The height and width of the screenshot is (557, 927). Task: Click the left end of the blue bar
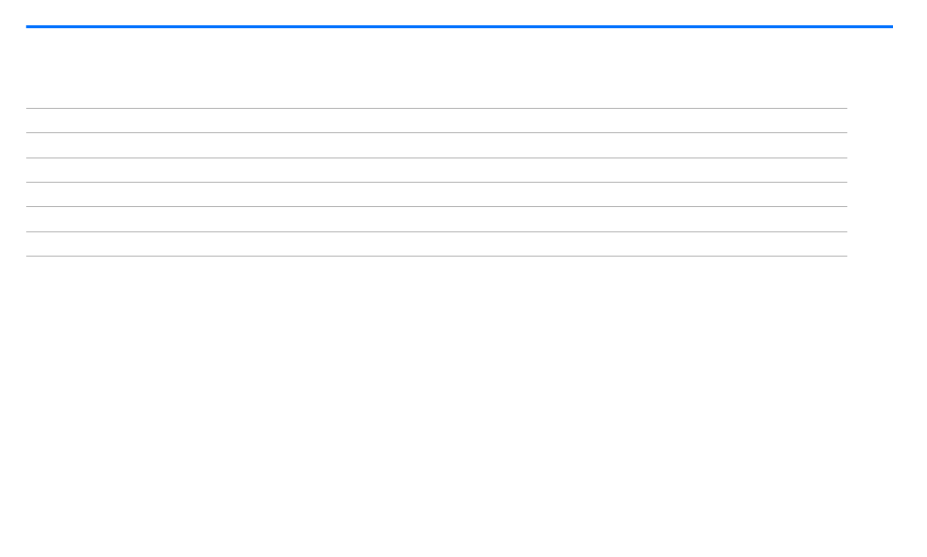(31, 26)
